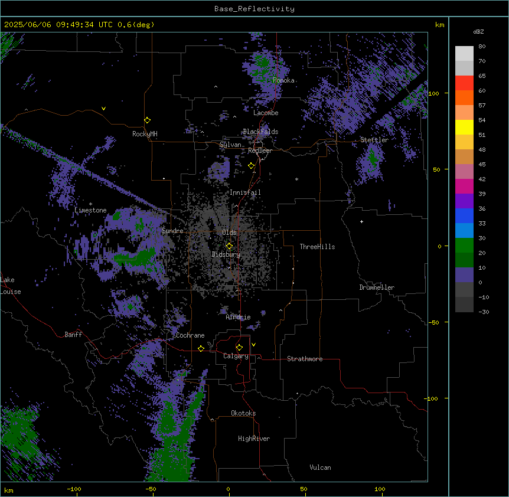
Task: Click the Cochrane town label
Action: (x=190, y=335)
